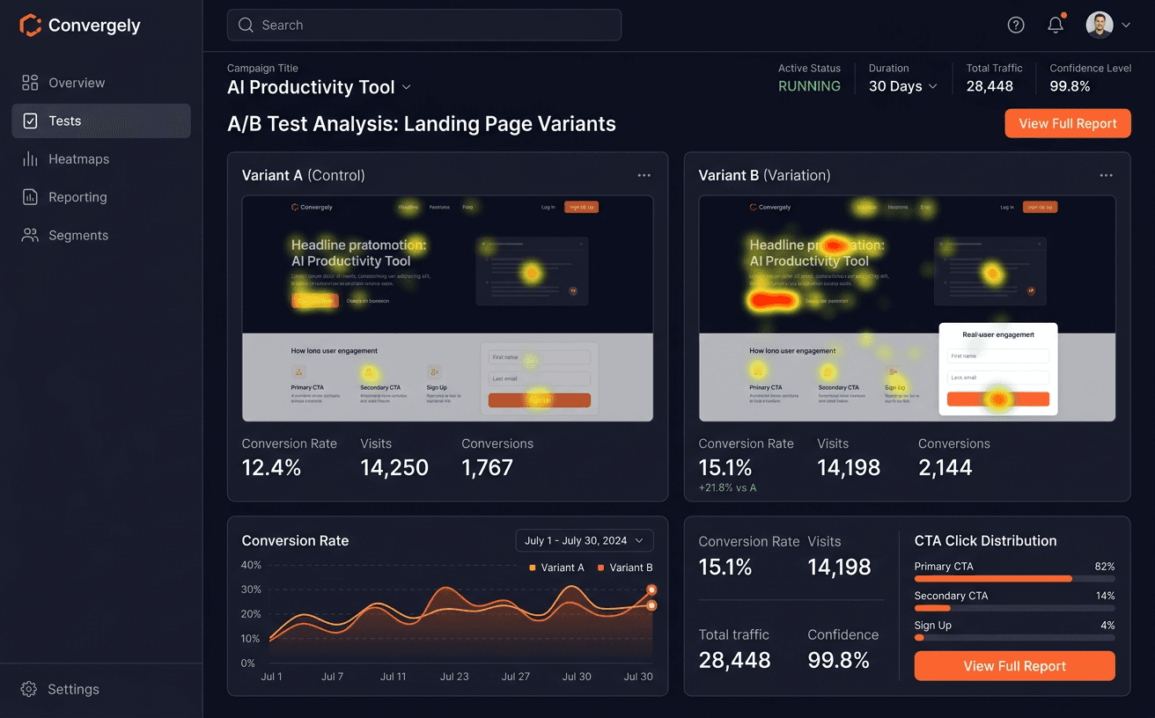Click the Sign Up 4% progress bar
Image resolution: width=1155 pixels, height=718 pixels.
[1015, 637]
